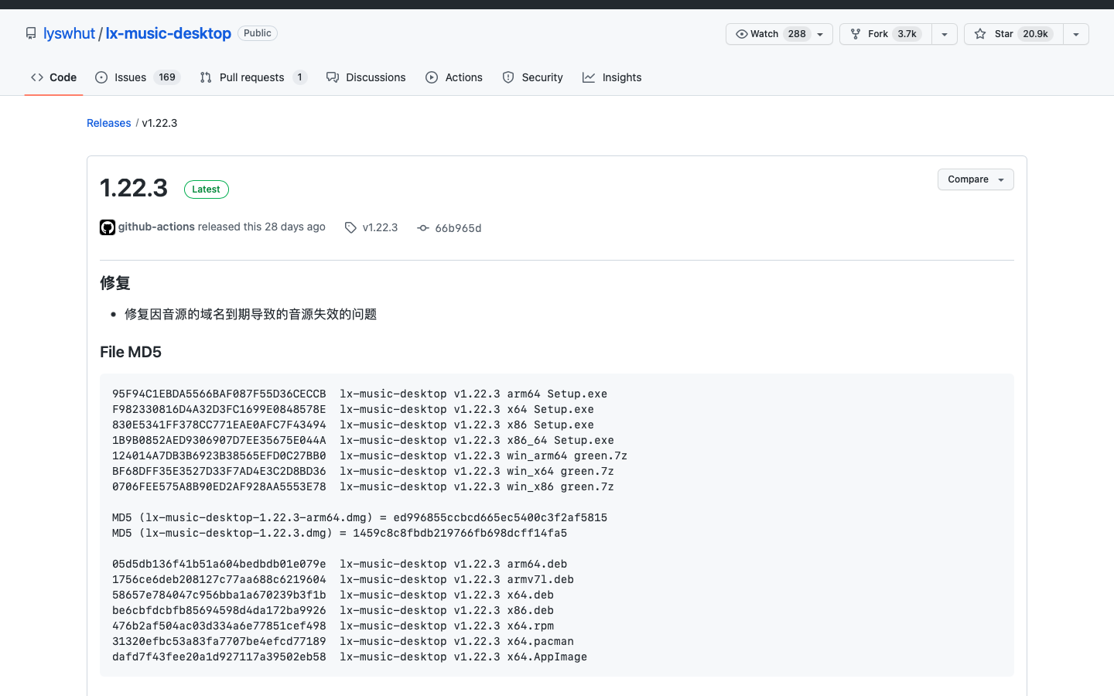Viewport: 1114px width, 696px height.
Task: Open the Compare dropdown
Action: (x=976, y=179)
